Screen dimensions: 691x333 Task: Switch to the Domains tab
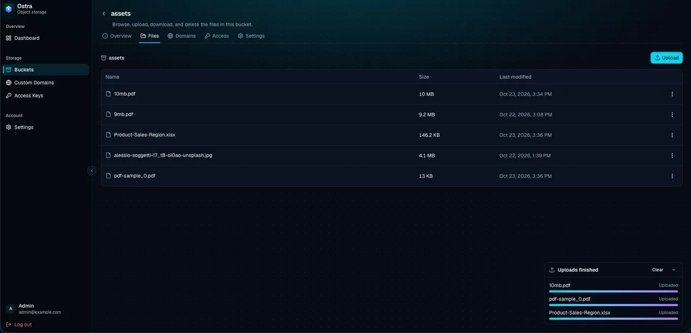click(181, 36)
